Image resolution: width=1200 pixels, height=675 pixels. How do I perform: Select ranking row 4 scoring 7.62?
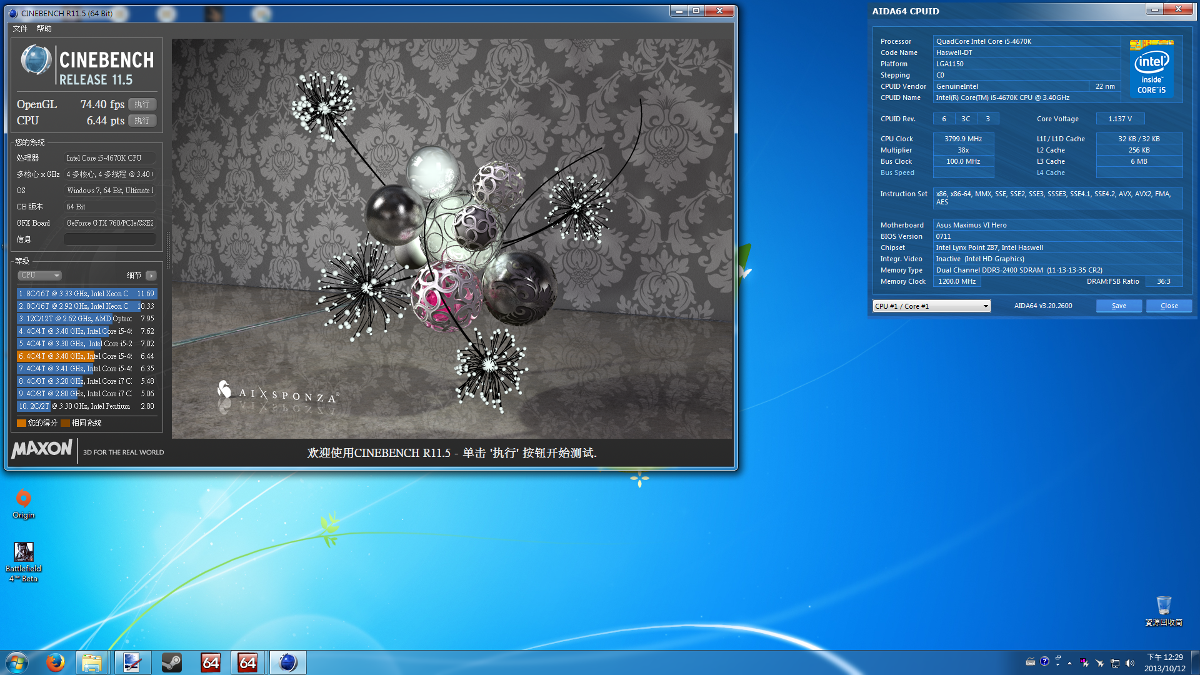(x=87, y=331)
